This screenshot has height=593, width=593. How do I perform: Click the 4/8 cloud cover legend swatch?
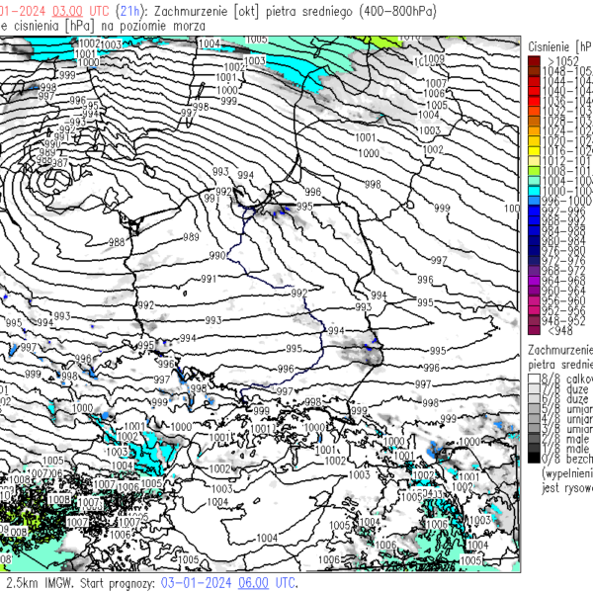pos(536,418)
